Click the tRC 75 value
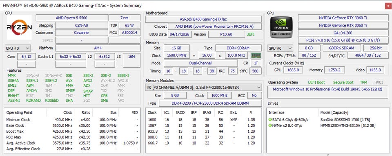The image size is (392, 156). point(233,71)
